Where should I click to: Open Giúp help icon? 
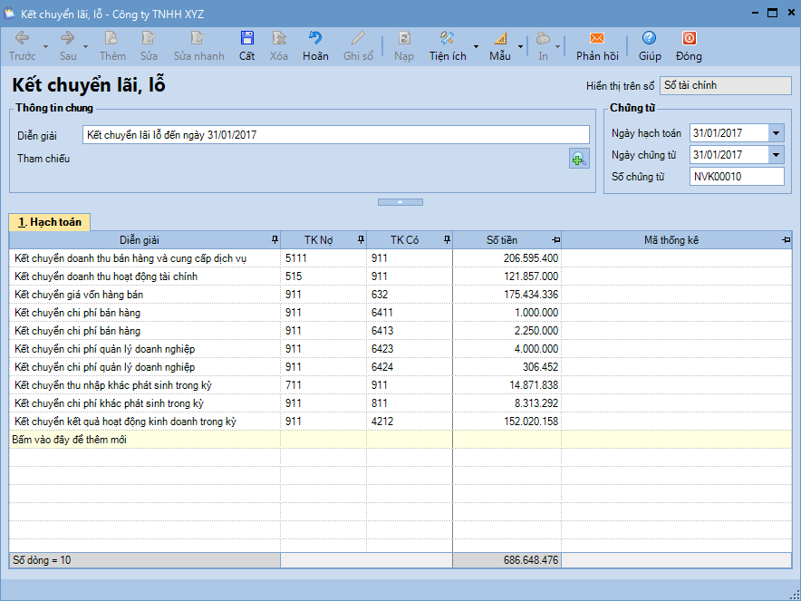(x=649, y=38)
